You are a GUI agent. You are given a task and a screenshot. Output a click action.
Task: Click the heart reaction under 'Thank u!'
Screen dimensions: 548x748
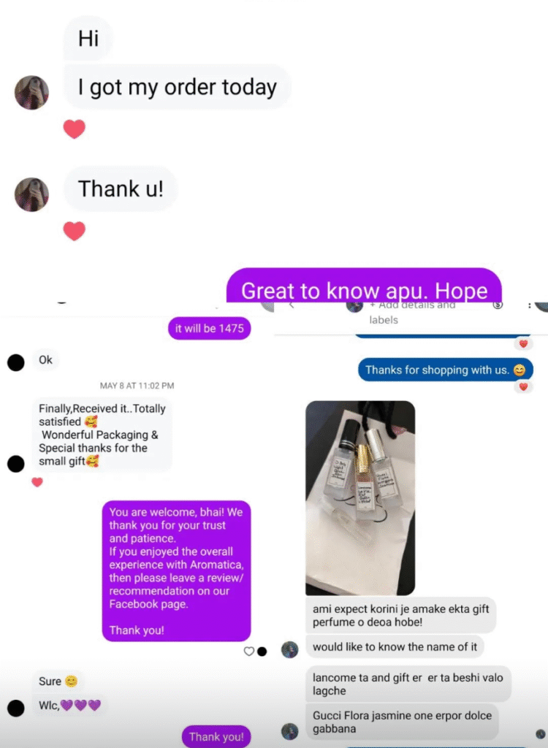(x=74, y=231)
